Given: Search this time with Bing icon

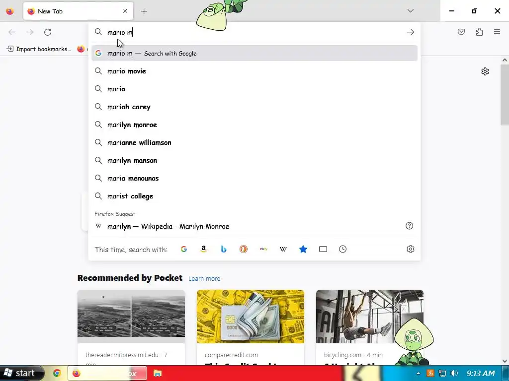Looking at the screenshot, I should point(224,249).
